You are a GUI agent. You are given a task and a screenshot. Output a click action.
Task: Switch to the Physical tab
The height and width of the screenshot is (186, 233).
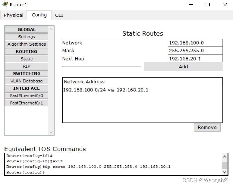coord(13,15)
